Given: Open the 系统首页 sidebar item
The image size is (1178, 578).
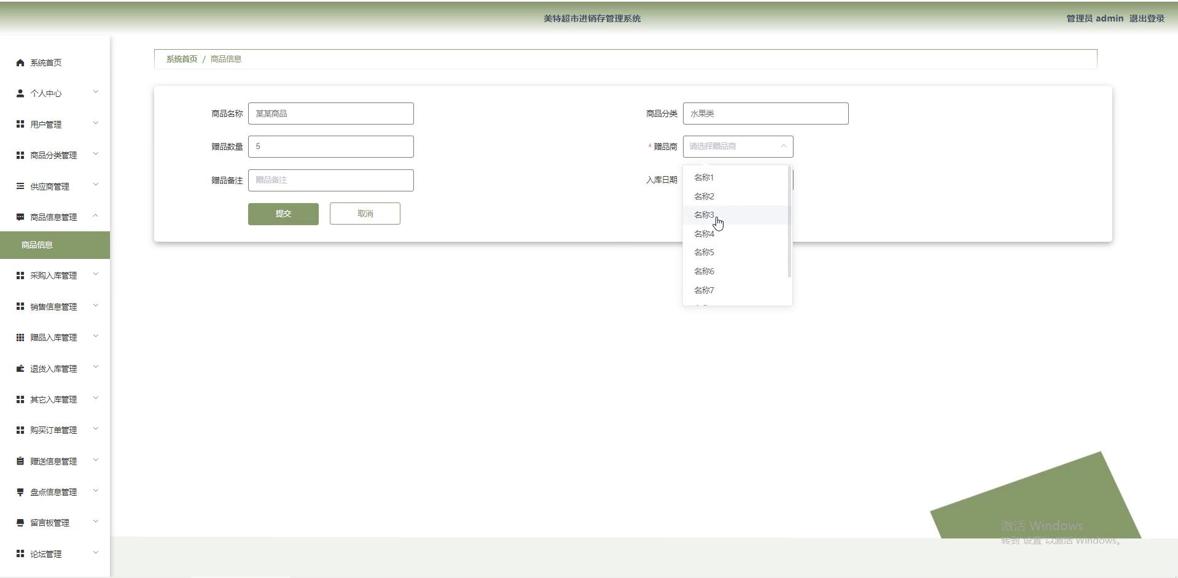Looking at the screenshot, I should click(55, 63).
